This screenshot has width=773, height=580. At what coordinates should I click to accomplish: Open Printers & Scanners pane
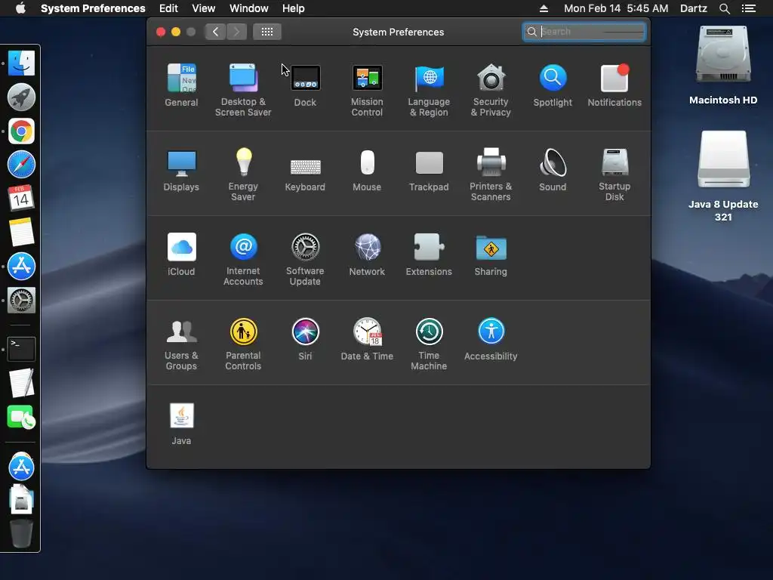tap(491, 174)
